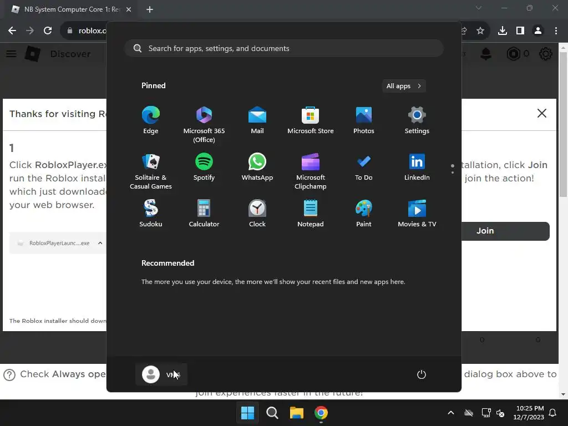Launch the Calculator app
Image resolution: width=568 pixels, height=426 pixels.
point(204,214)
